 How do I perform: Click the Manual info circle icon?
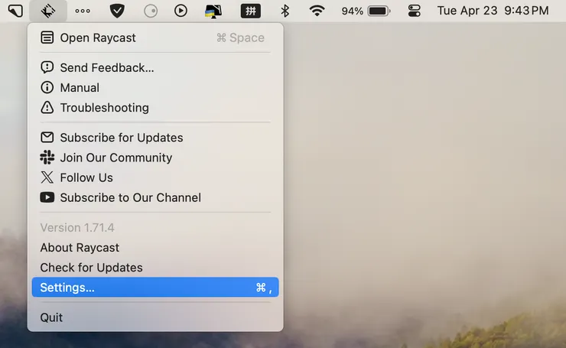click(x=47, y=87)
